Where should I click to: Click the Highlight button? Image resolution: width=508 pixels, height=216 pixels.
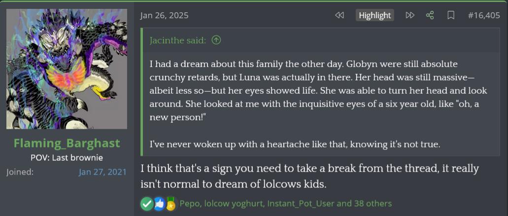click(374, 15)
